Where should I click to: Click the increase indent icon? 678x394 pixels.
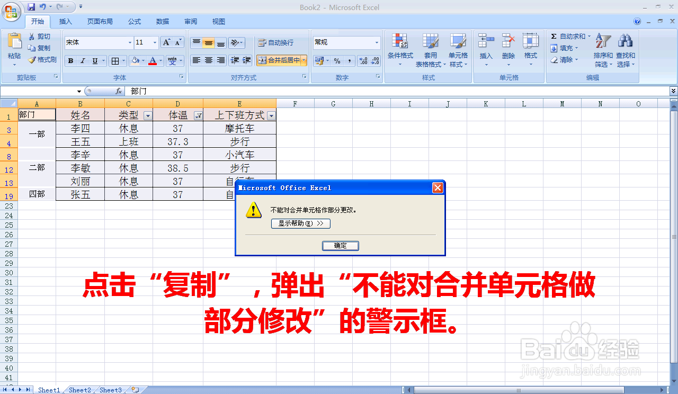pos(246,60)
